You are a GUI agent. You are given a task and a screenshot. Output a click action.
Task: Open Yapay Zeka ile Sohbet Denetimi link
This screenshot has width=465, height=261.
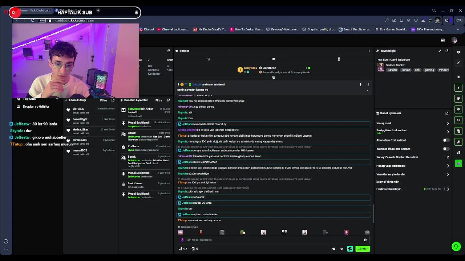[x=448, y=157]
